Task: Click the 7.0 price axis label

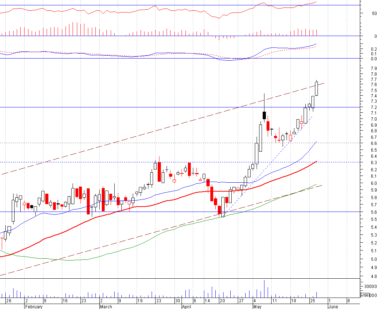Action: coord(374,119)
